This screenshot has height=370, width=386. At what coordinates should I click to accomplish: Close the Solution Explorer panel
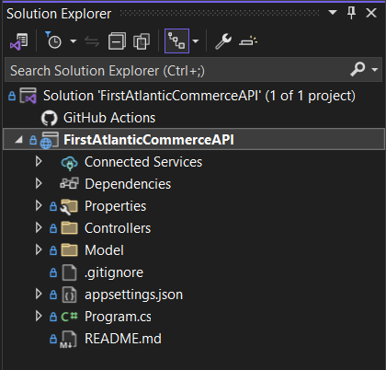(371, 13)
